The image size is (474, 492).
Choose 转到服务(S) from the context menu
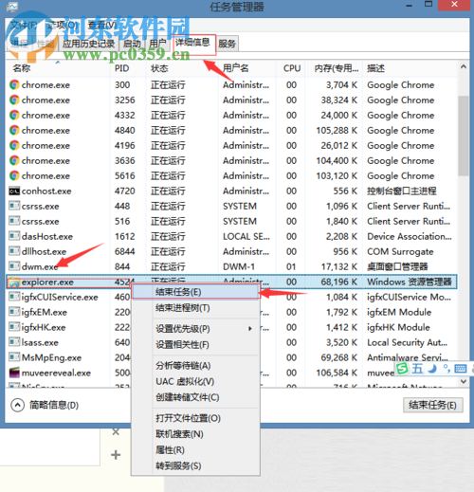tap(195, 465)
